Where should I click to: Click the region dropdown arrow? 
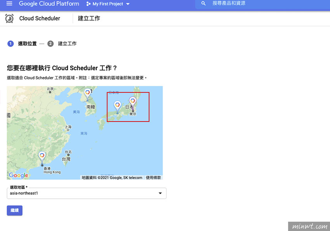coord(160,193)
